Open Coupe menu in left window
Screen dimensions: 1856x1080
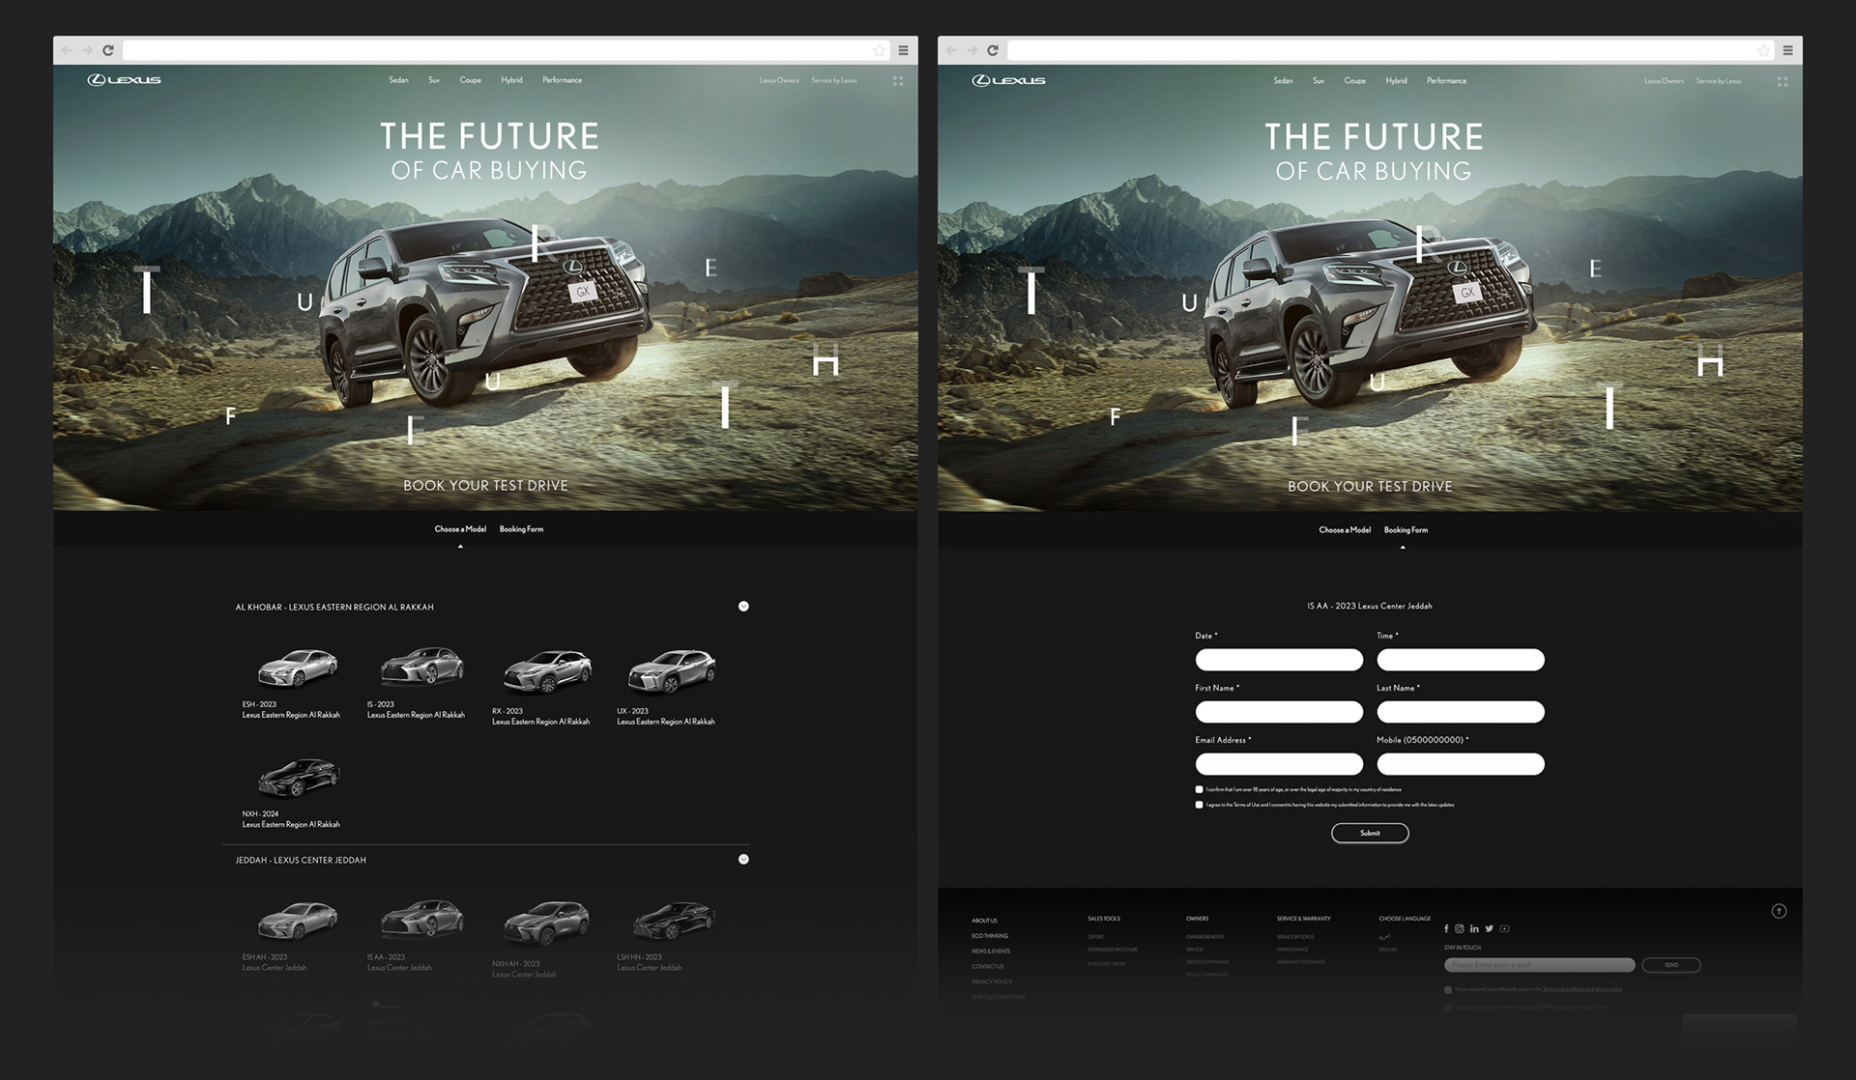(x=471, y=80)
